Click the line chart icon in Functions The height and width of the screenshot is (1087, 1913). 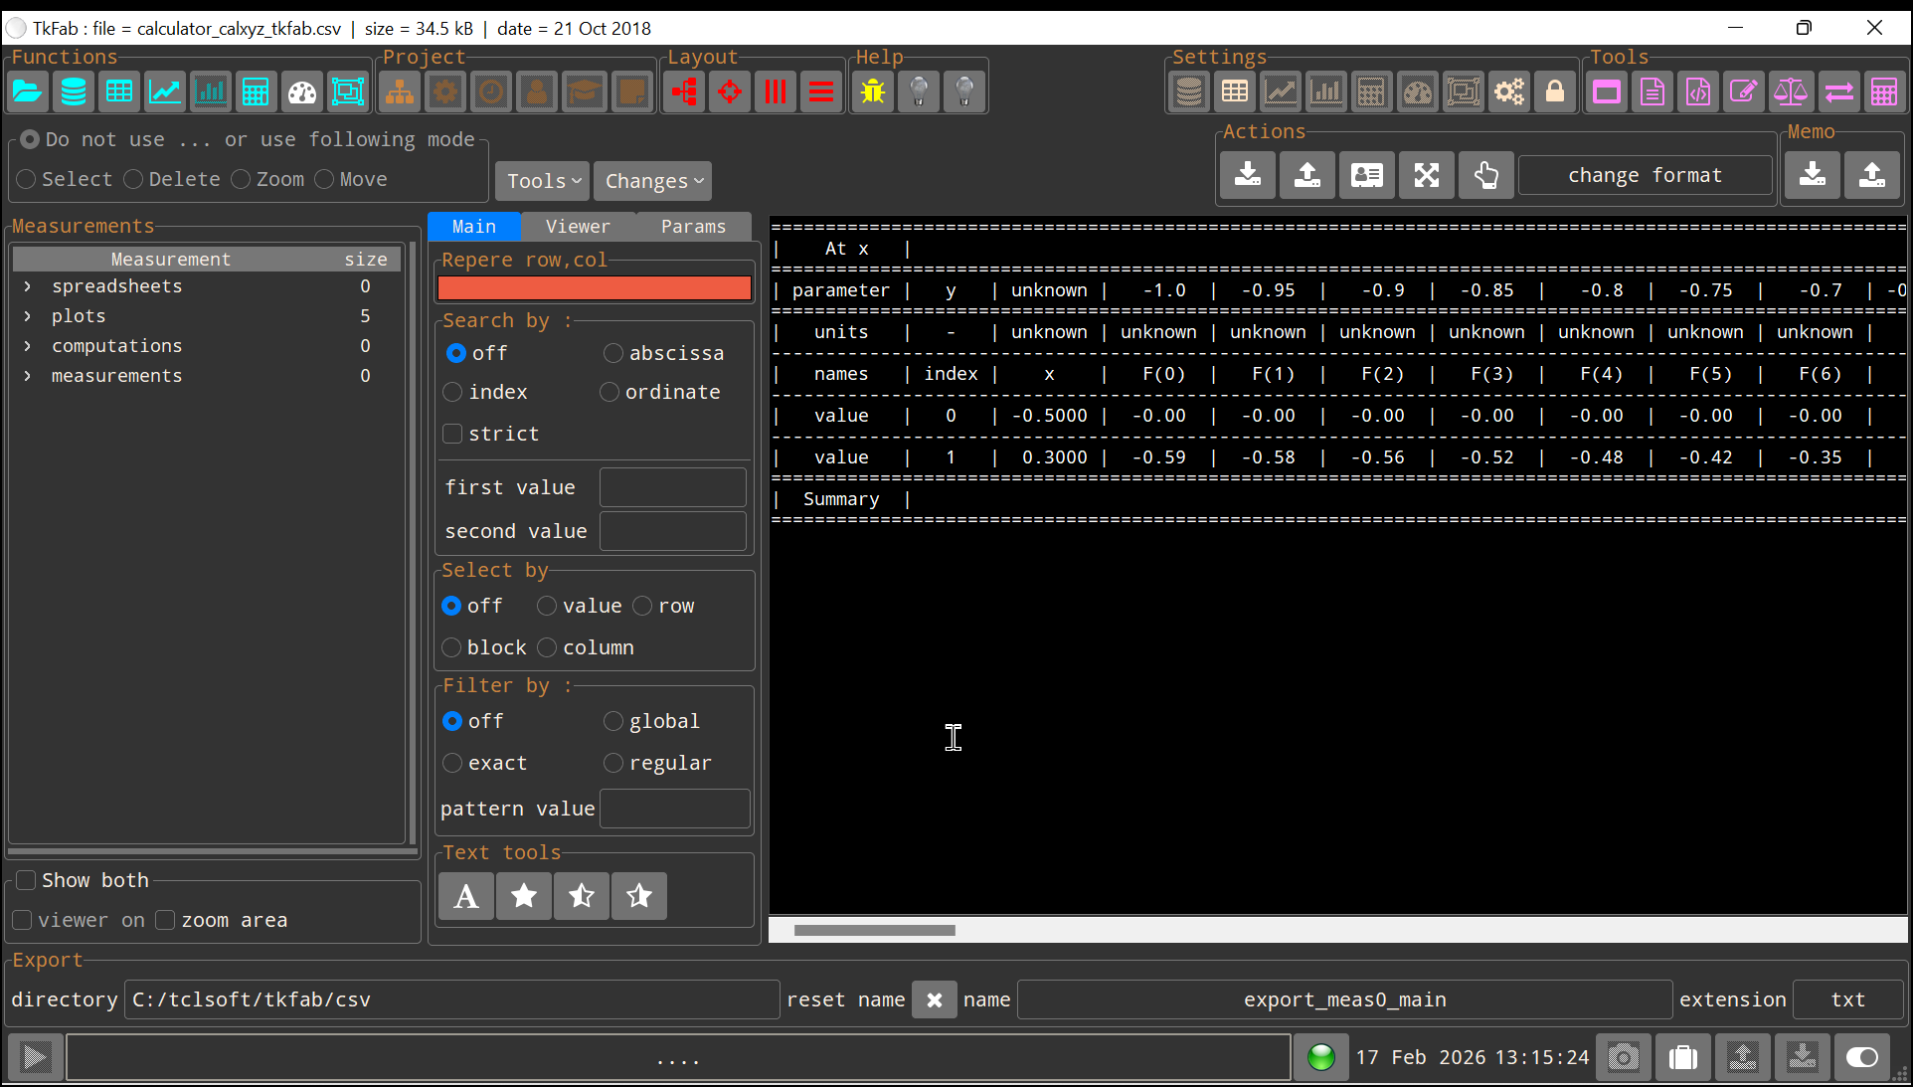tap(165, 92)
